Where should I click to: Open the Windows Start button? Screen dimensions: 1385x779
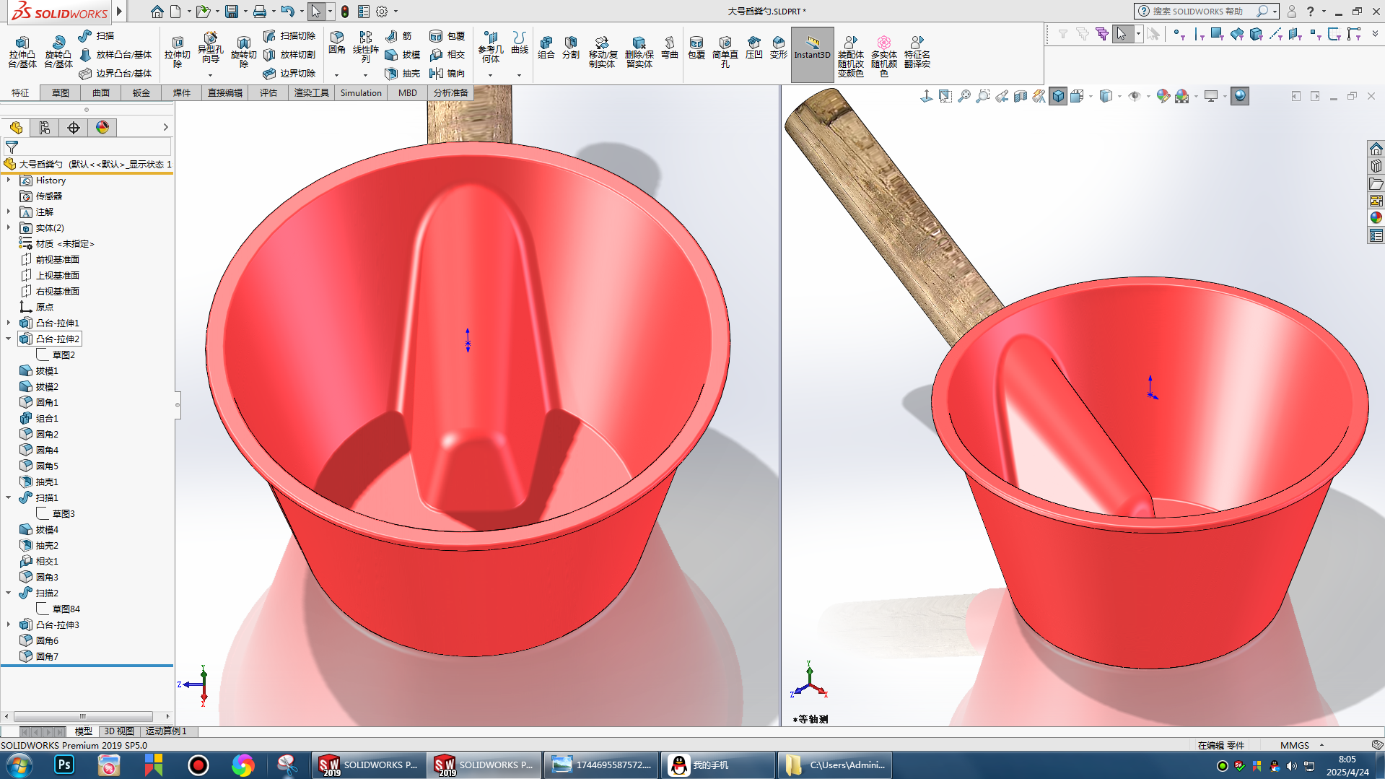(x=19, y=765)
